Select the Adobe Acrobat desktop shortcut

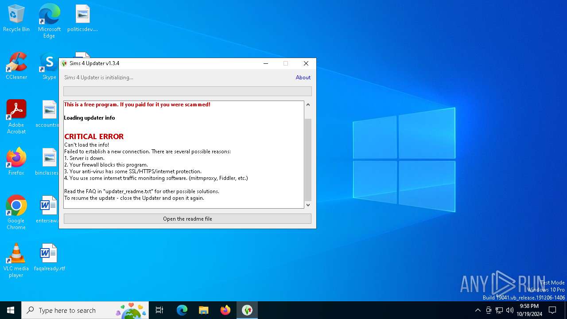16,117
